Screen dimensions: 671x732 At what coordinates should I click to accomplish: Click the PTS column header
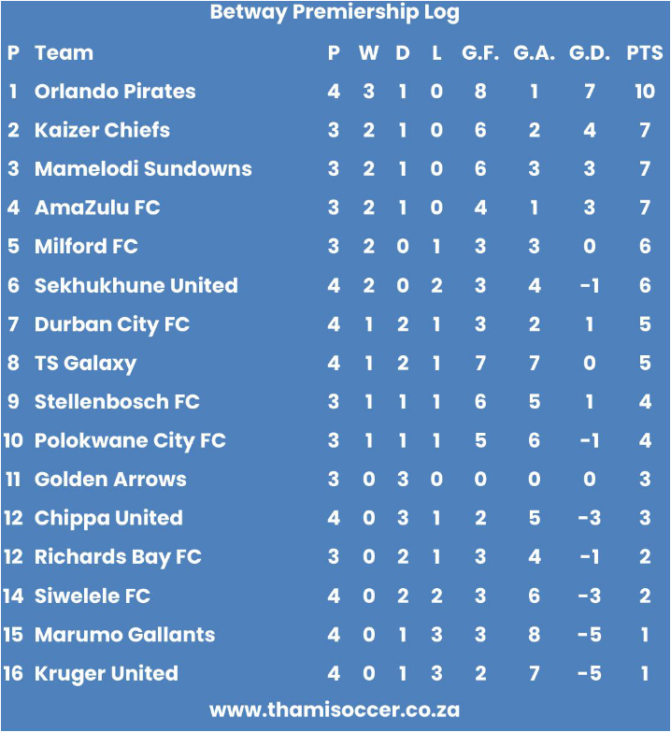tap(645, 52)
